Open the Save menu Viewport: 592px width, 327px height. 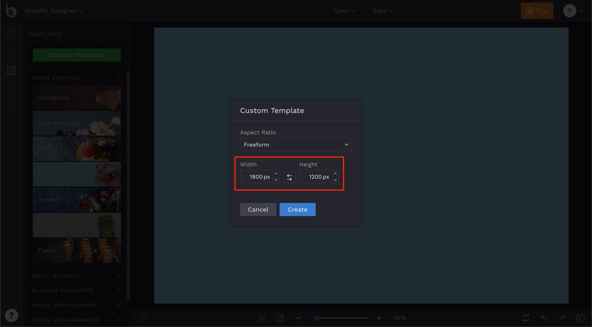tap(383, 11)
